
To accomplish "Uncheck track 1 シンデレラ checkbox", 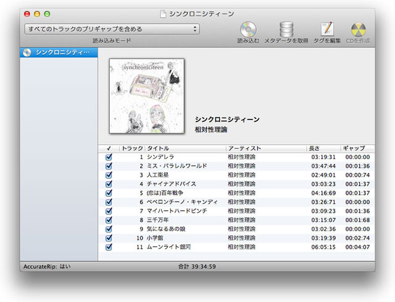I will 109,157.
